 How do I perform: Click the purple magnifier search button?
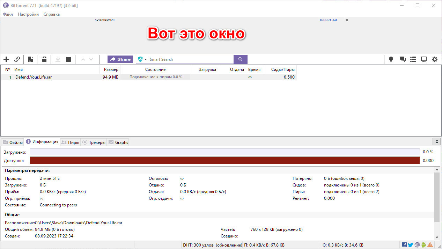point(241,59)
